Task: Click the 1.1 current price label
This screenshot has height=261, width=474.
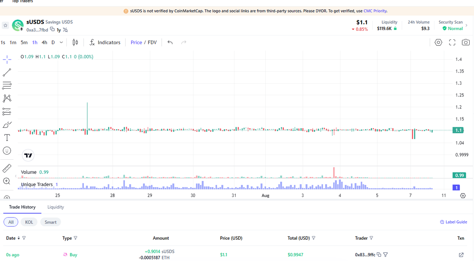Action: pyautogui.click(x=458, y=130)
